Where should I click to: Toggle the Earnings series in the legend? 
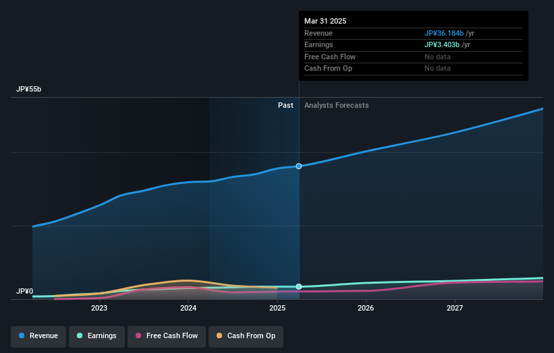[96, 336]
